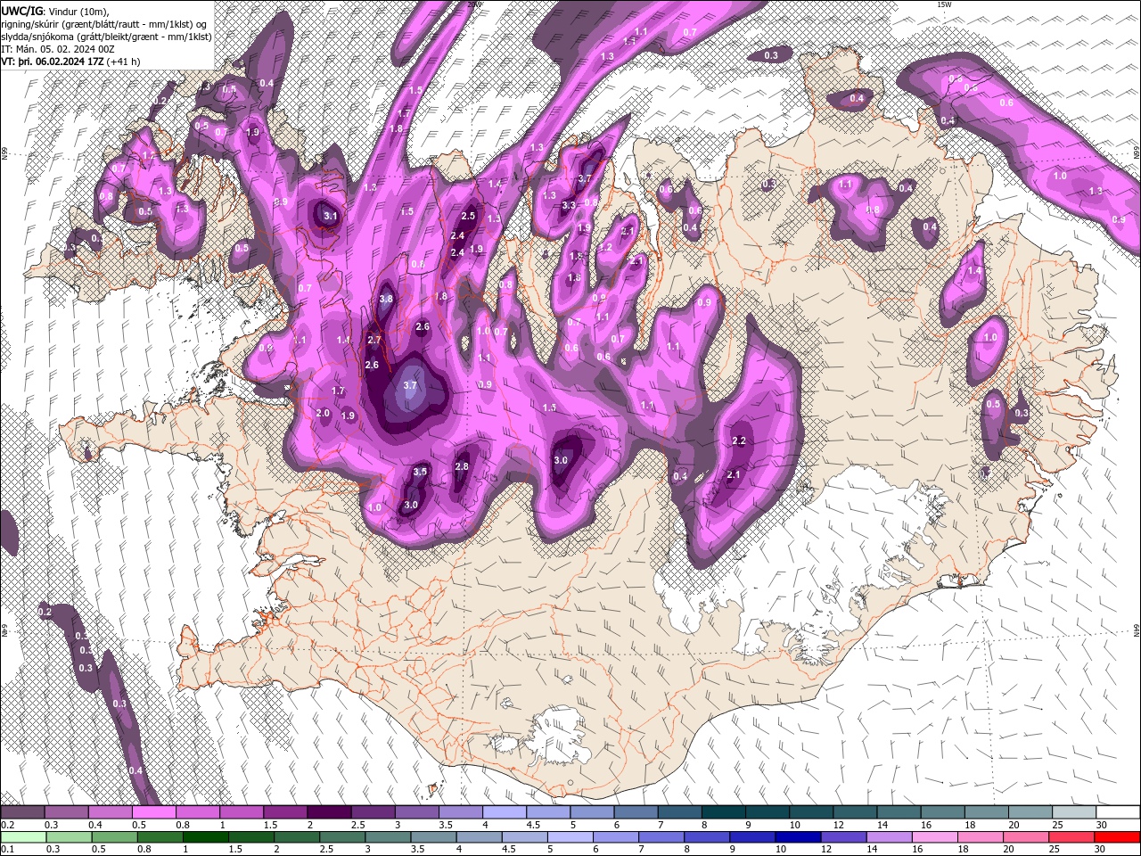
Task: Click the 3.5 snowfall value on the map
Action: pyautogui.click(x=420, y=472)
